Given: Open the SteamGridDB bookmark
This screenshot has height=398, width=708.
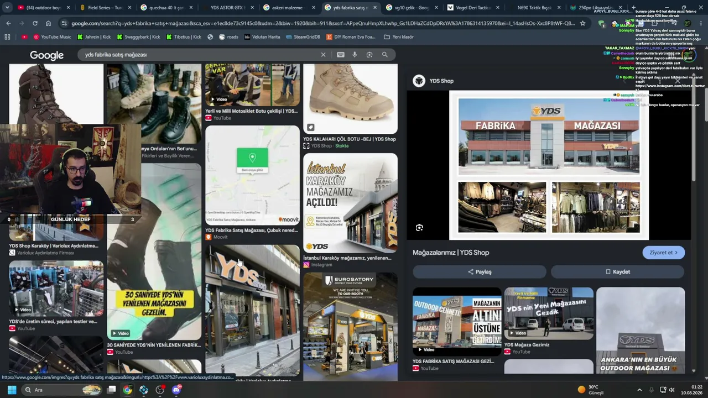Looking at the screenshot, I should (x=303, y=37).
